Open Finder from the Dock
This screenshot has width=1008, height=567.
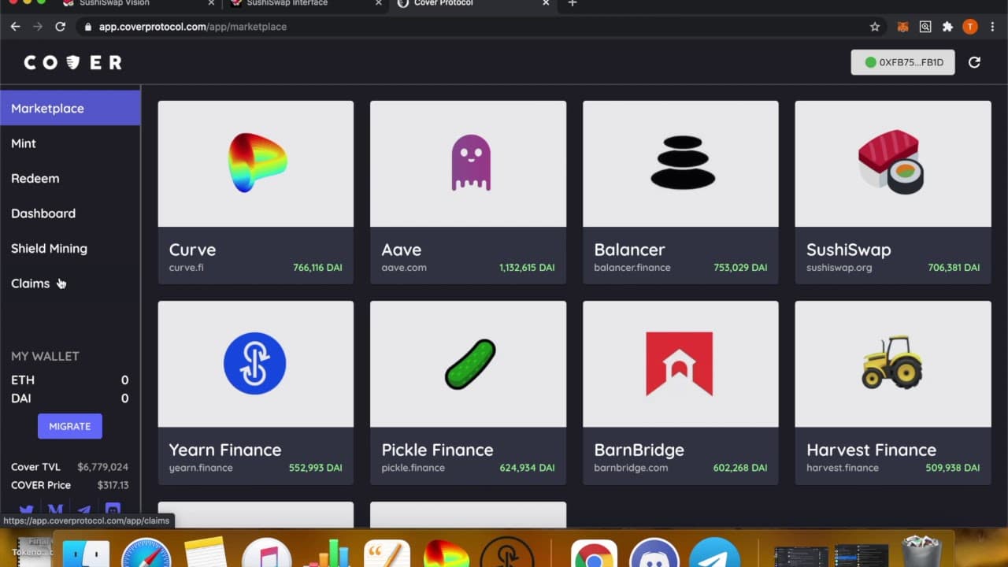click(x=86, y=553)
